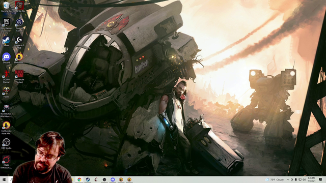Screen dimensions: 326x183
Task: Open the red C app on the taskbar
Action: pos(96,179)
